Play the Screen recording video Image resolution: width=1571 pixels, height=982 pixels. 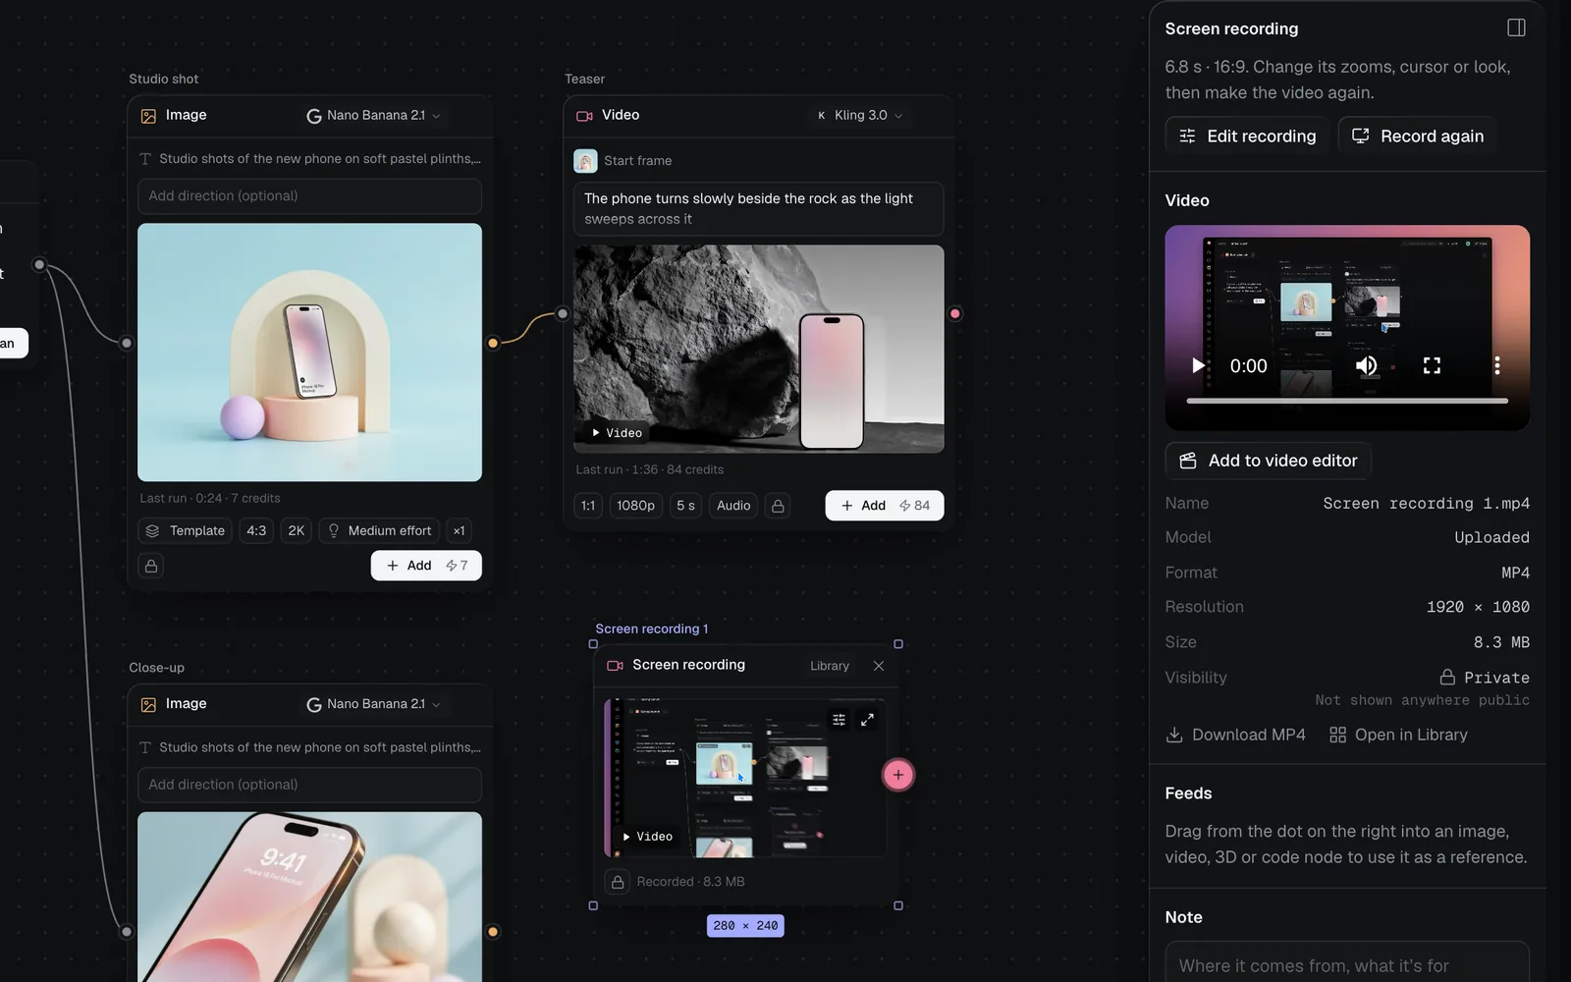click(x=1198, y=365)
